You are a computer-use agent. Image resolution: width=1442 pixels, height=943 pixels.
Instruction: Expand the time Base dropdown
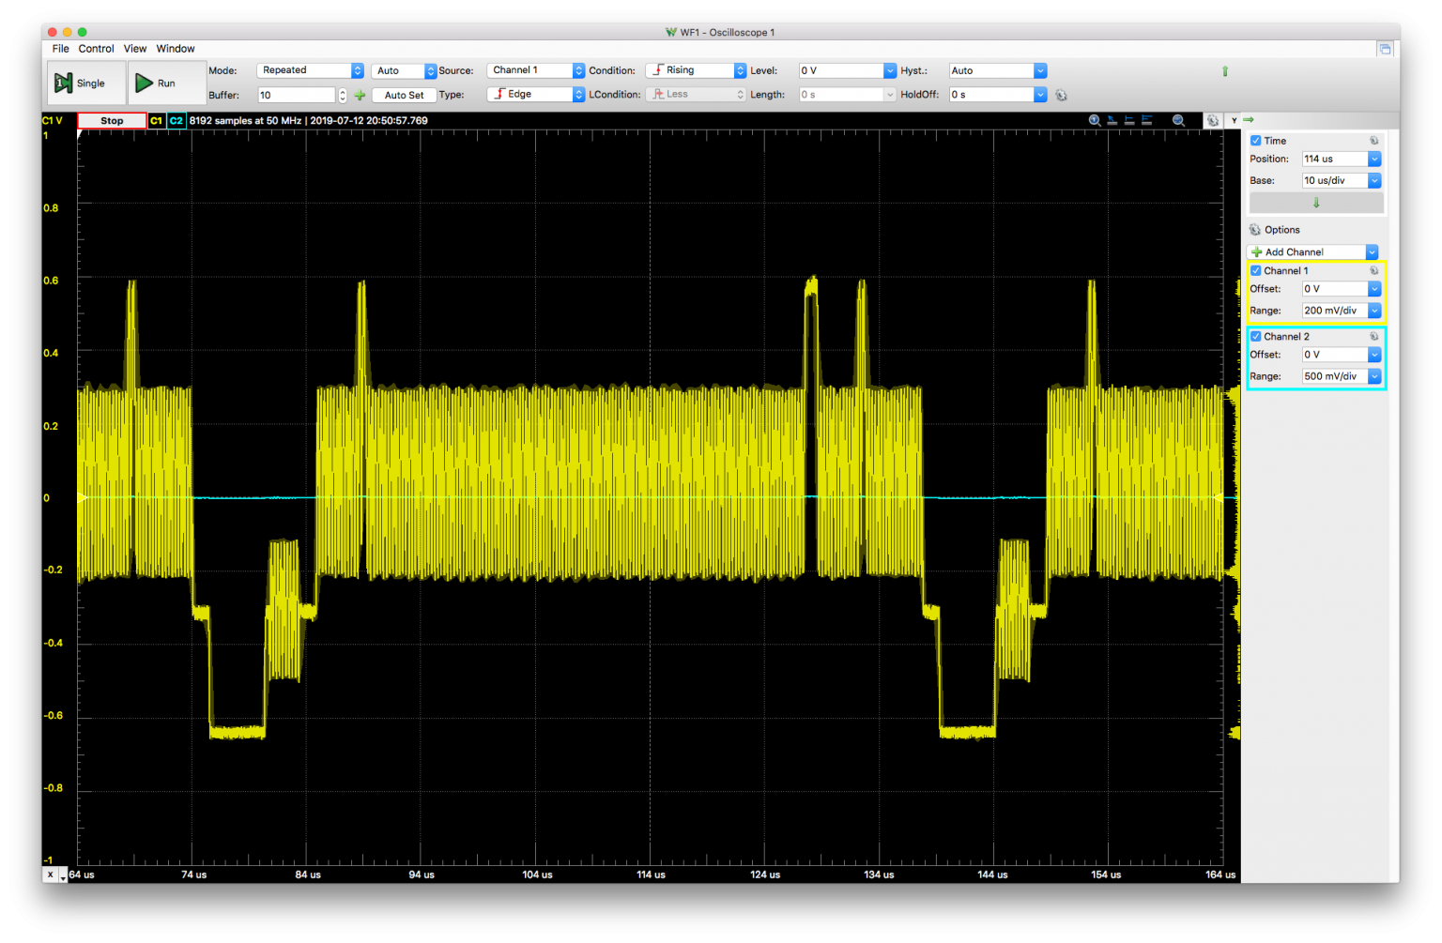pyautogui.click(x=1374, y=180)
